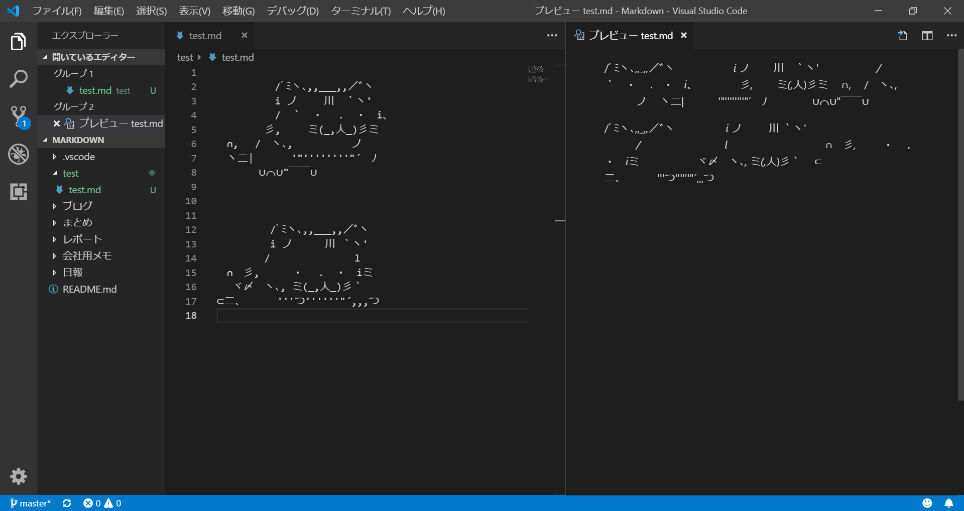The image size is (964, 511).
Task: Open the 移動(G) menu
Action: (x=238, y=11)
